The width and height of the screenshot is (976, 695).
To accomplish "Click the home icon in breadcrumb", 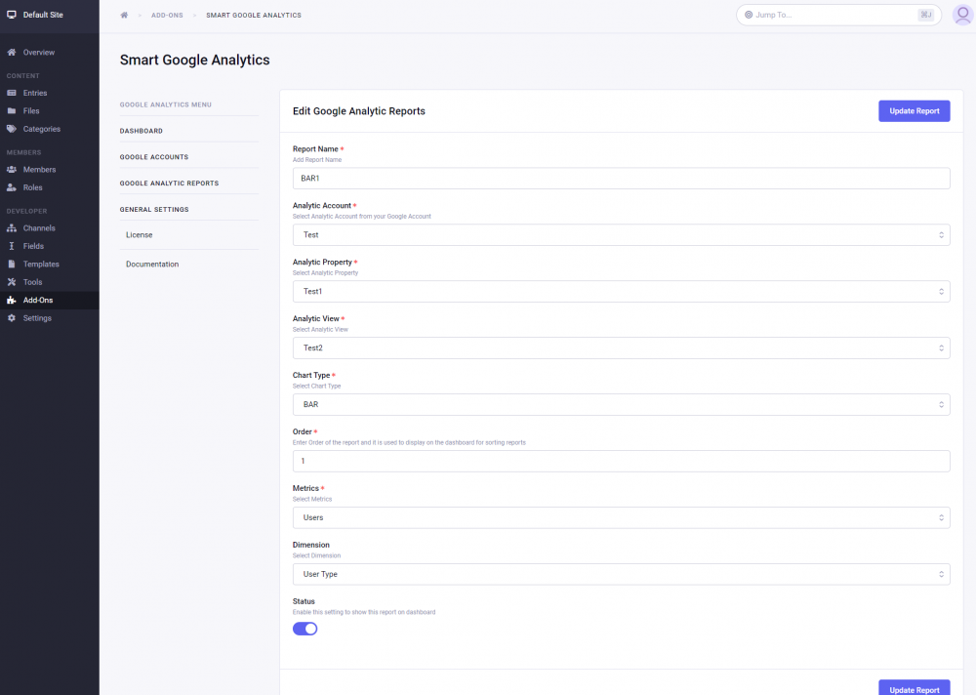I will click(x=124, y=16).
